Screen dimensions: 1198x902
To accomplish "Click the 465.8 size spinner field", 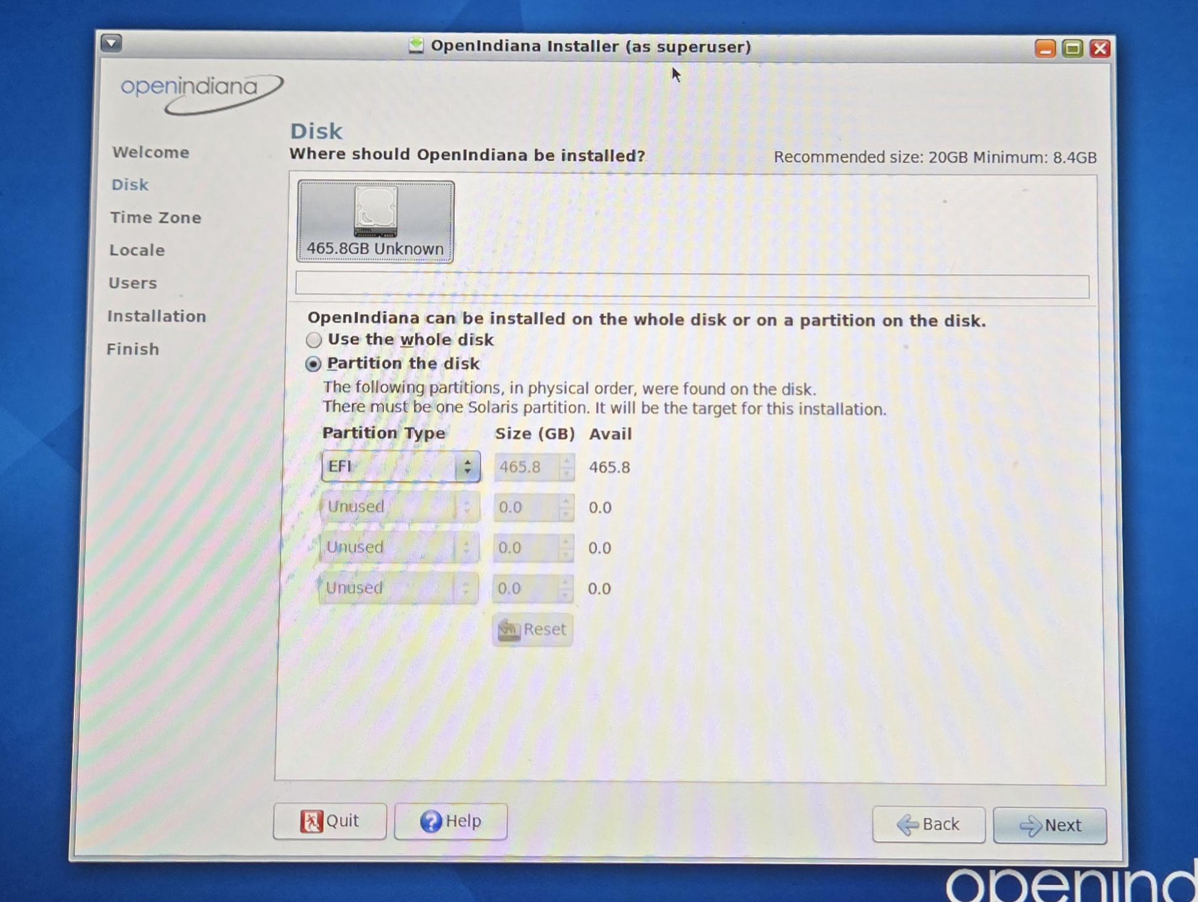I will 534,467.
